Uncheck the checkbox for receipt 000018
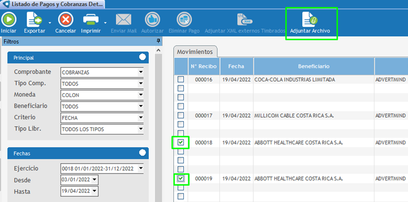 [x=181, y=142]
